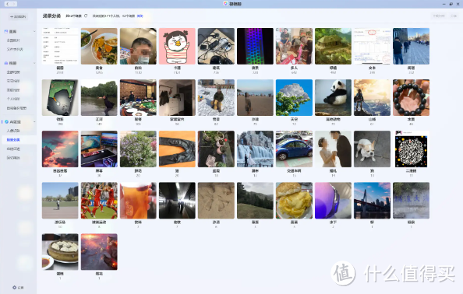Open the bridge city skyline thumbnail
463x294 pixels.
pos(372,201)
